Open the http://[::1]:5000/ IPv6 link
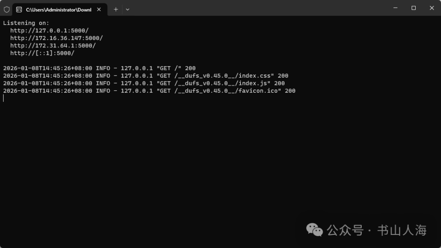The height and width of the screenshot is (248, 441). 42,53
